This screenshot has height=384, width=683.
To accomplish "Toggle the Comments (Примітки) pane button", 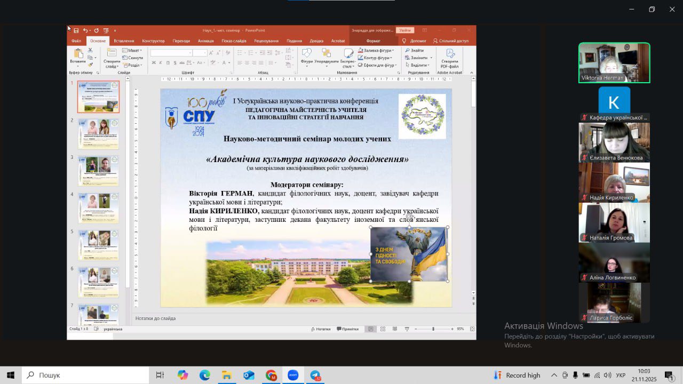I will (x=347, y=329).
